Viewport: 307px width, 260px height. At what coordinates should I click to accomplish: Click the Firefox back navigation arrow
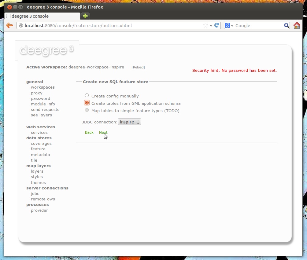click(9, 25)
